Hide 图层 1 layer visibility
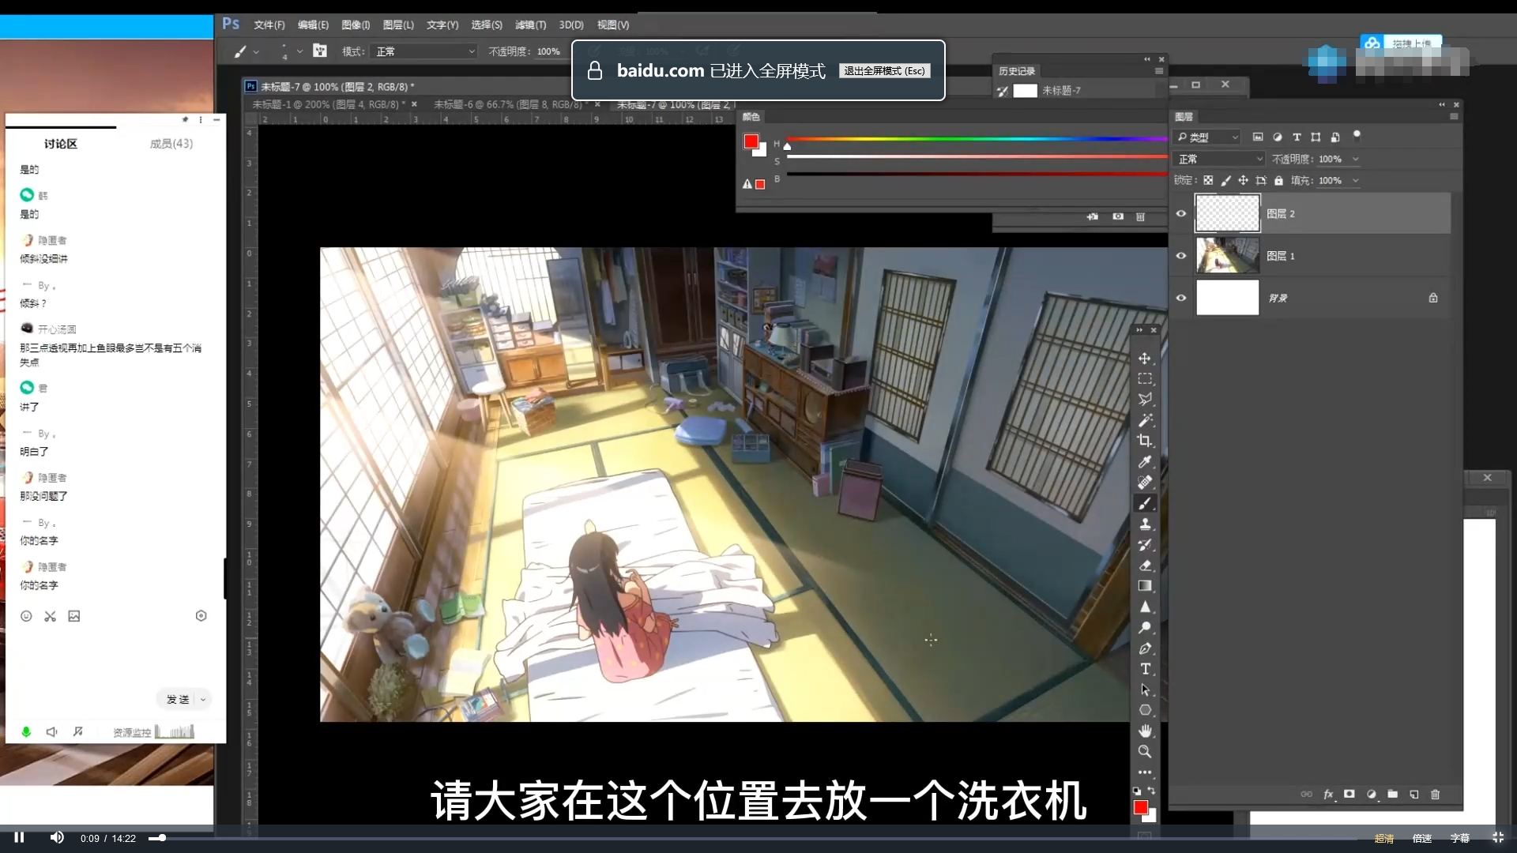This screenshot has width=1517, height=853. 1181,256
